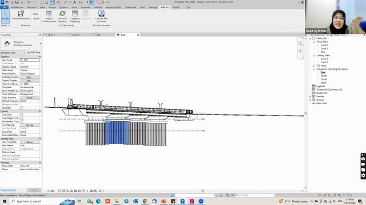Click the navigation wheel icon in the view
The height and width of the screenshot is (205, 366).
click(300, 43)
